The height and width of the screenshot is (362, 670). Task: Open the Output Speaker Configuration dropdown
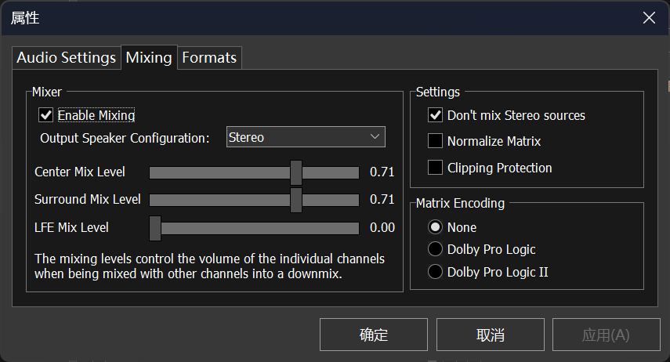pyautogui.click(x=306, y=137)
